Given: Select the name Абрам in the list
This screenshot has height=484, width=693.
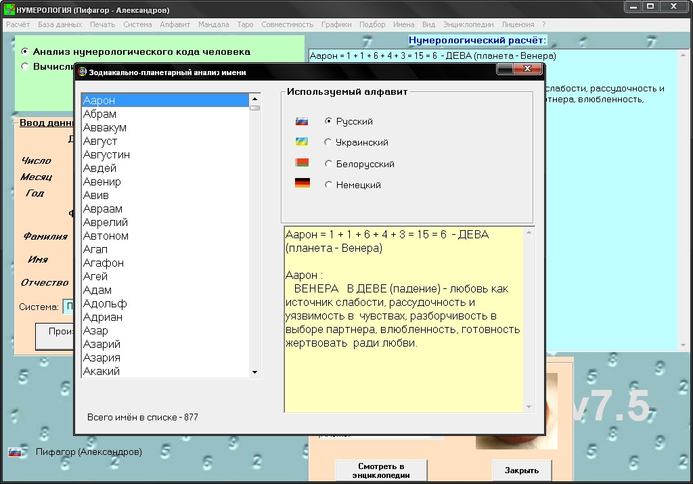Looking at the screenshot, I should point(165,114).
